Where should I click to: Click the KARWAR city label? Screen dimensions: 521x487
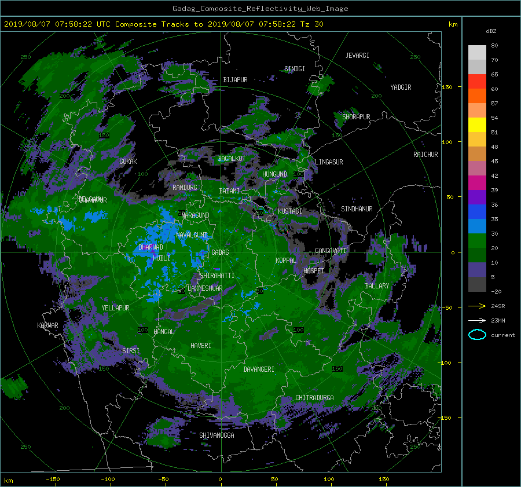(x=47, y=325)
